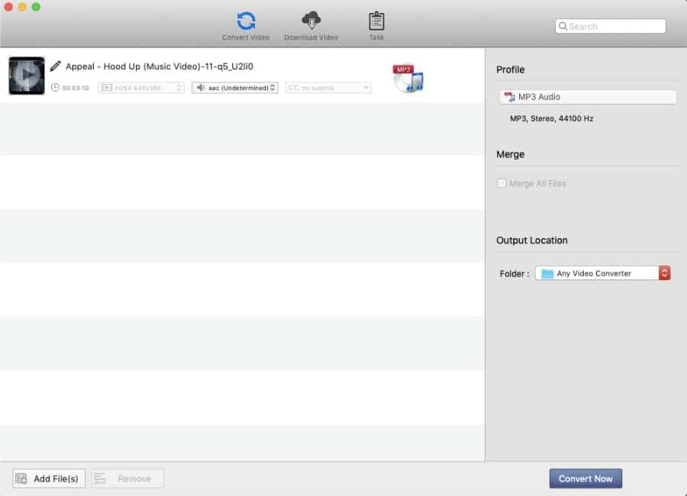Click the MP3 Audio profile icon
The width and height of the screenshot is (687, 496).
click(509, 97)
